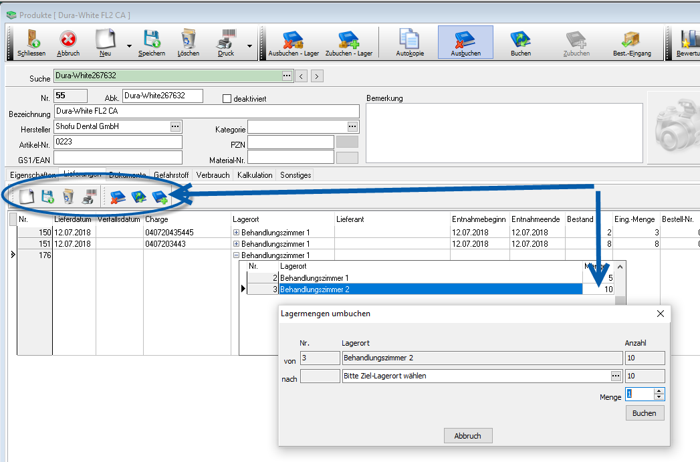Click the book with green arrows in the deliveries toolbar
Viewport: 700px width, 462px height.
pyautogui.click(x=139, y=197)
